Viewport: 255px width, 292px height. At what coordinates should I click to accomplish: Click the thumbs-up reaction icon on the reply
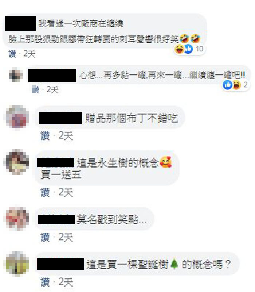coord(227,85)
